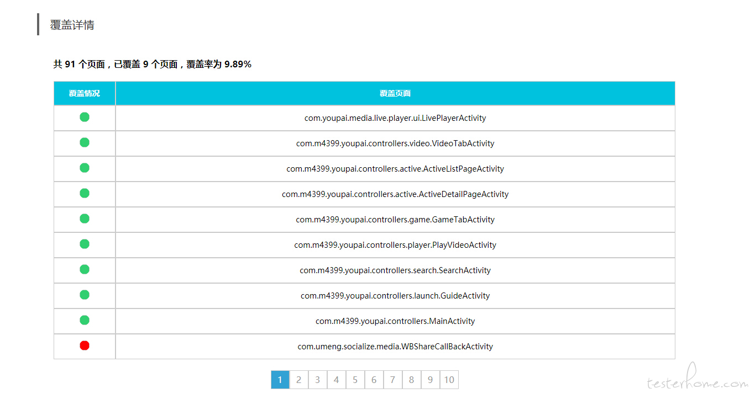The height and width of the screenshot is (399, 750).
Task: Select the ActiveListPageActivity cell text
Action: pos(395,169)
